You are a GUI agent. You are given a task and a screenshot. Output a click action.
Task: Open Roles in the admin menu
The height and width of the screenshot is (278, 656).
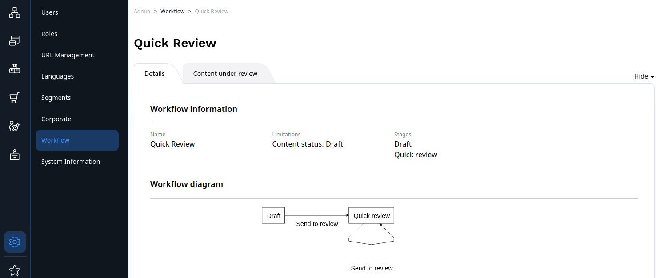[x=77, y=34]
